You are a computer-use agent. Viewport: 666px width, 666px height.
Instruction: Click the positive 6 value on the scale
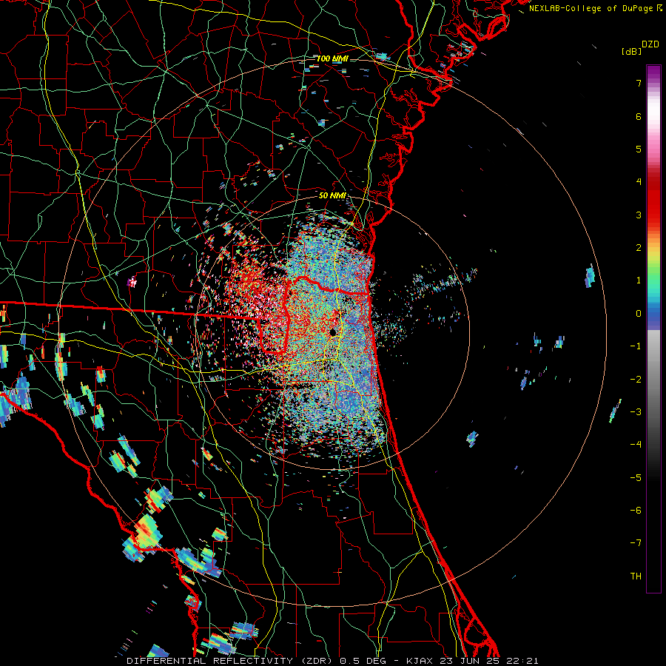click(x=639, y=116)
